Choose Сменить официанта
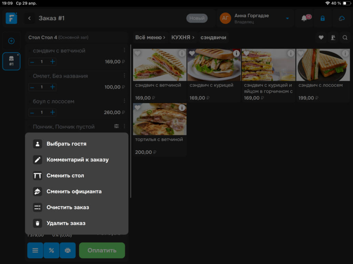The height and width of the screenshot is (264, 353). click(x=77, y=191)
